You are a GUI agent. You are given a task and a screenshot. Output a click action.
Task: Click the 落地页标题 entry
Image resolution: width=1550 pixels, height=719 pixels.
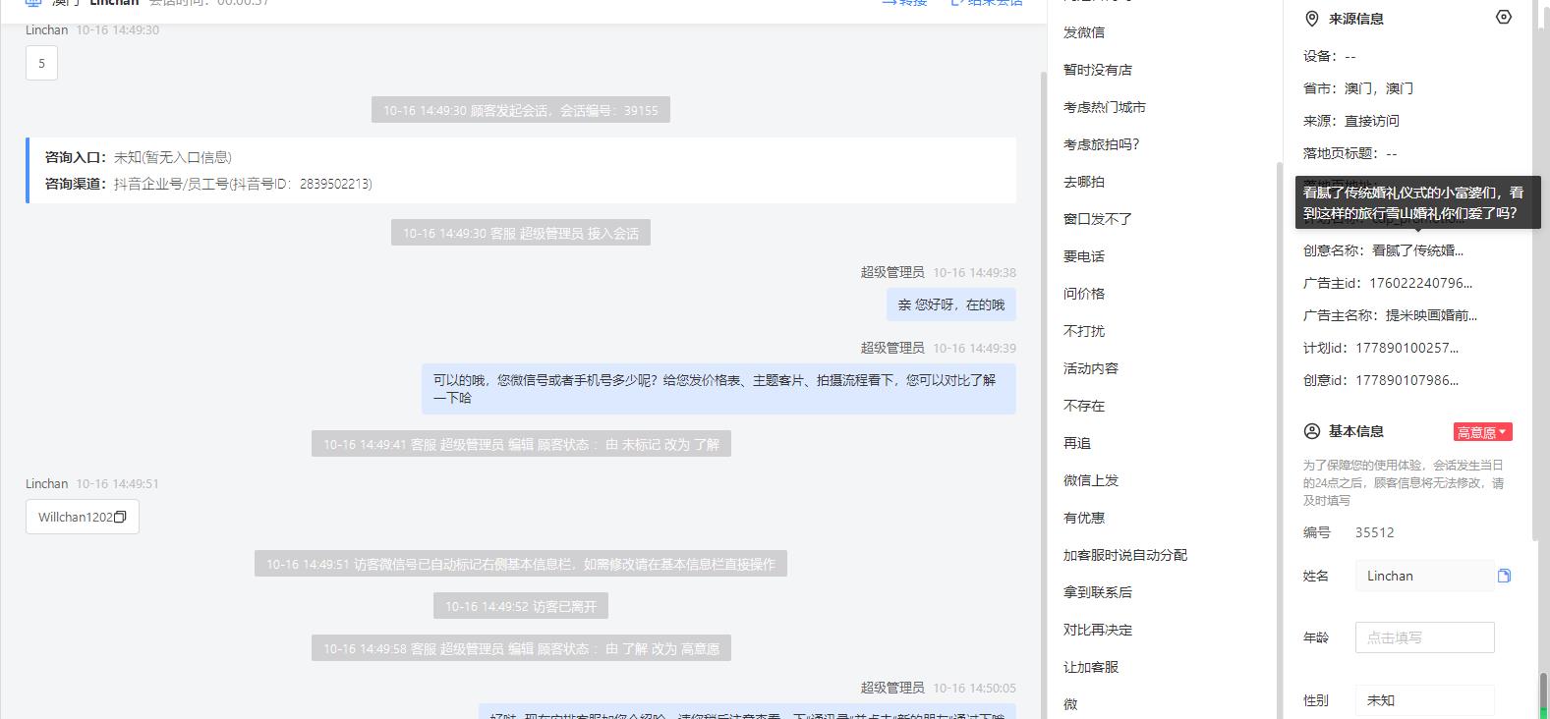pos(1350,153)
